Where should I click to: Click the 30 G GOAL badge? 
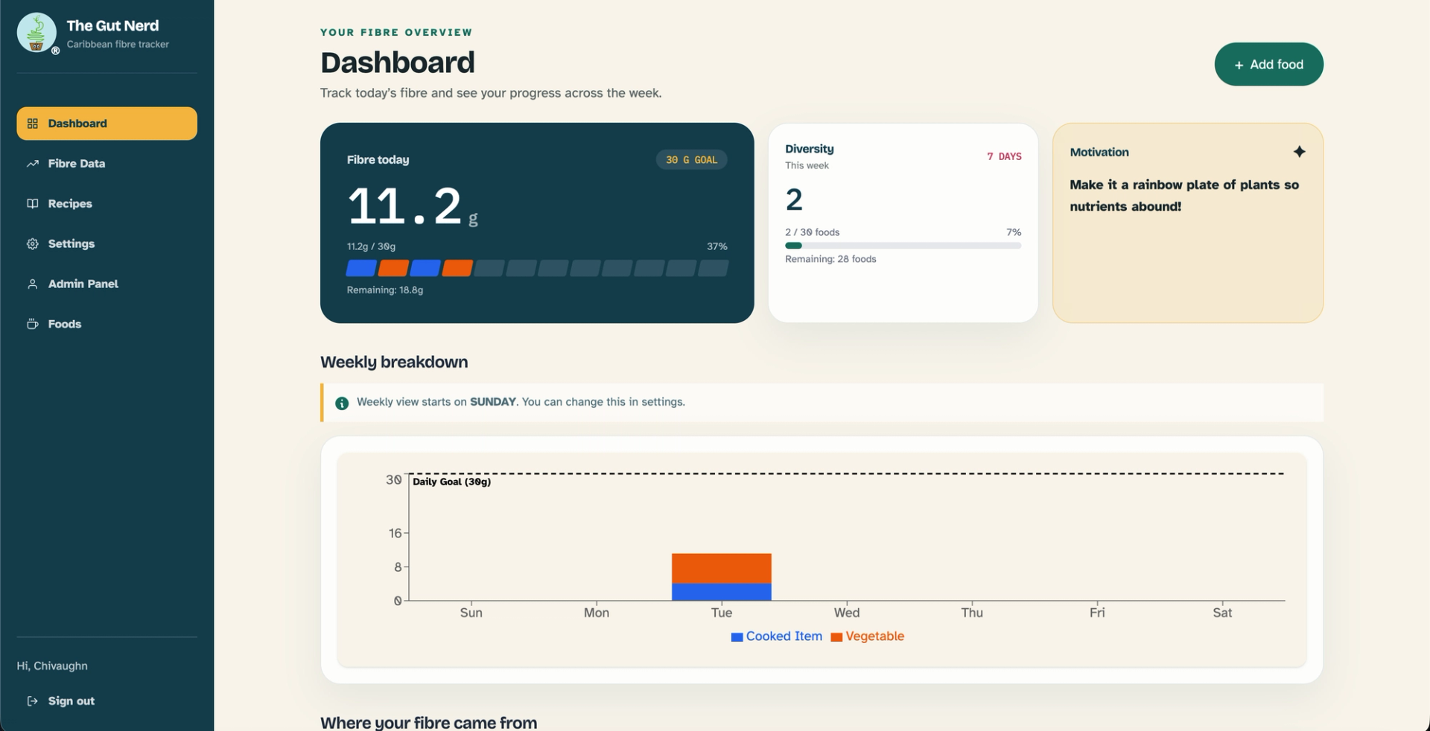(691, 160)
